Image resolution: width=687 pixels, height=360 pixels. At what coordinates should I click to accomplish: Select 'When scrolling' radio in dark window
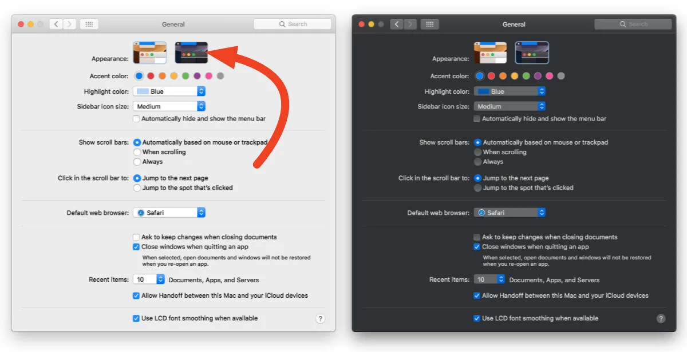point(477,152)
